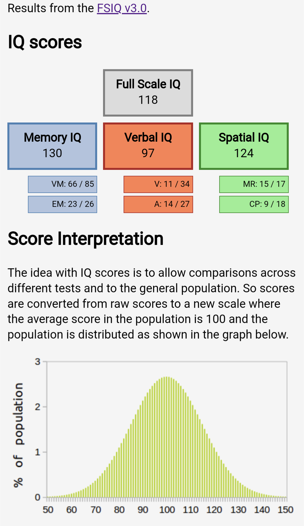The width and height of the screenshot is (304, 526).
Task: Click the gray Full Scale IQ box
Action: tap(148, 93)
